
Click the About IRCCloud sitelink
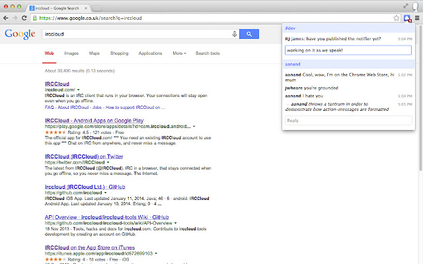click(73, 108)
